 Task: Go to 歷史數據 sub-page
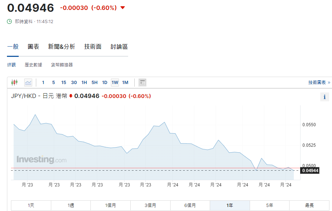[x=33, y=65]
